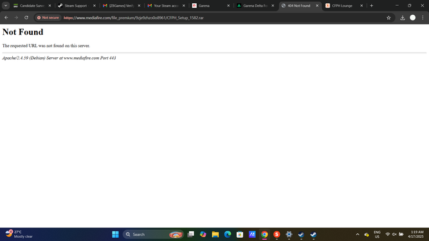Switch to the CFPH Lounge tab
The height and width of the screenshot is (241, 429).
[344, 6]
